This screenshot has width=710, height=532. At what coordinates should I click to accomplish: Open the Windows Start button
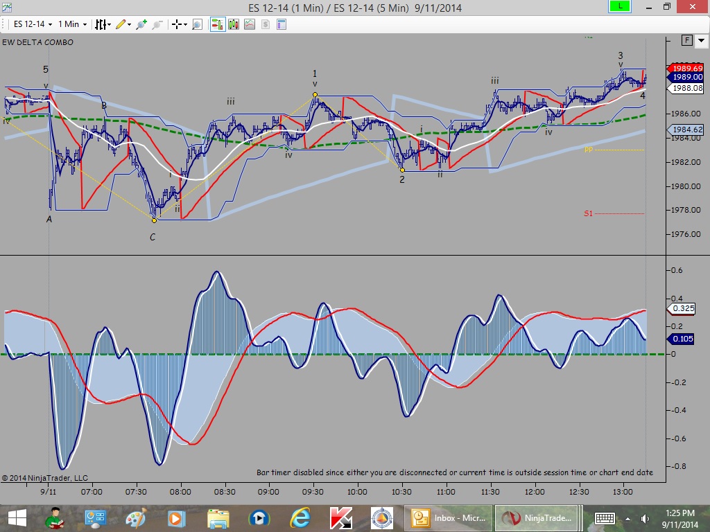coord(17,518)
